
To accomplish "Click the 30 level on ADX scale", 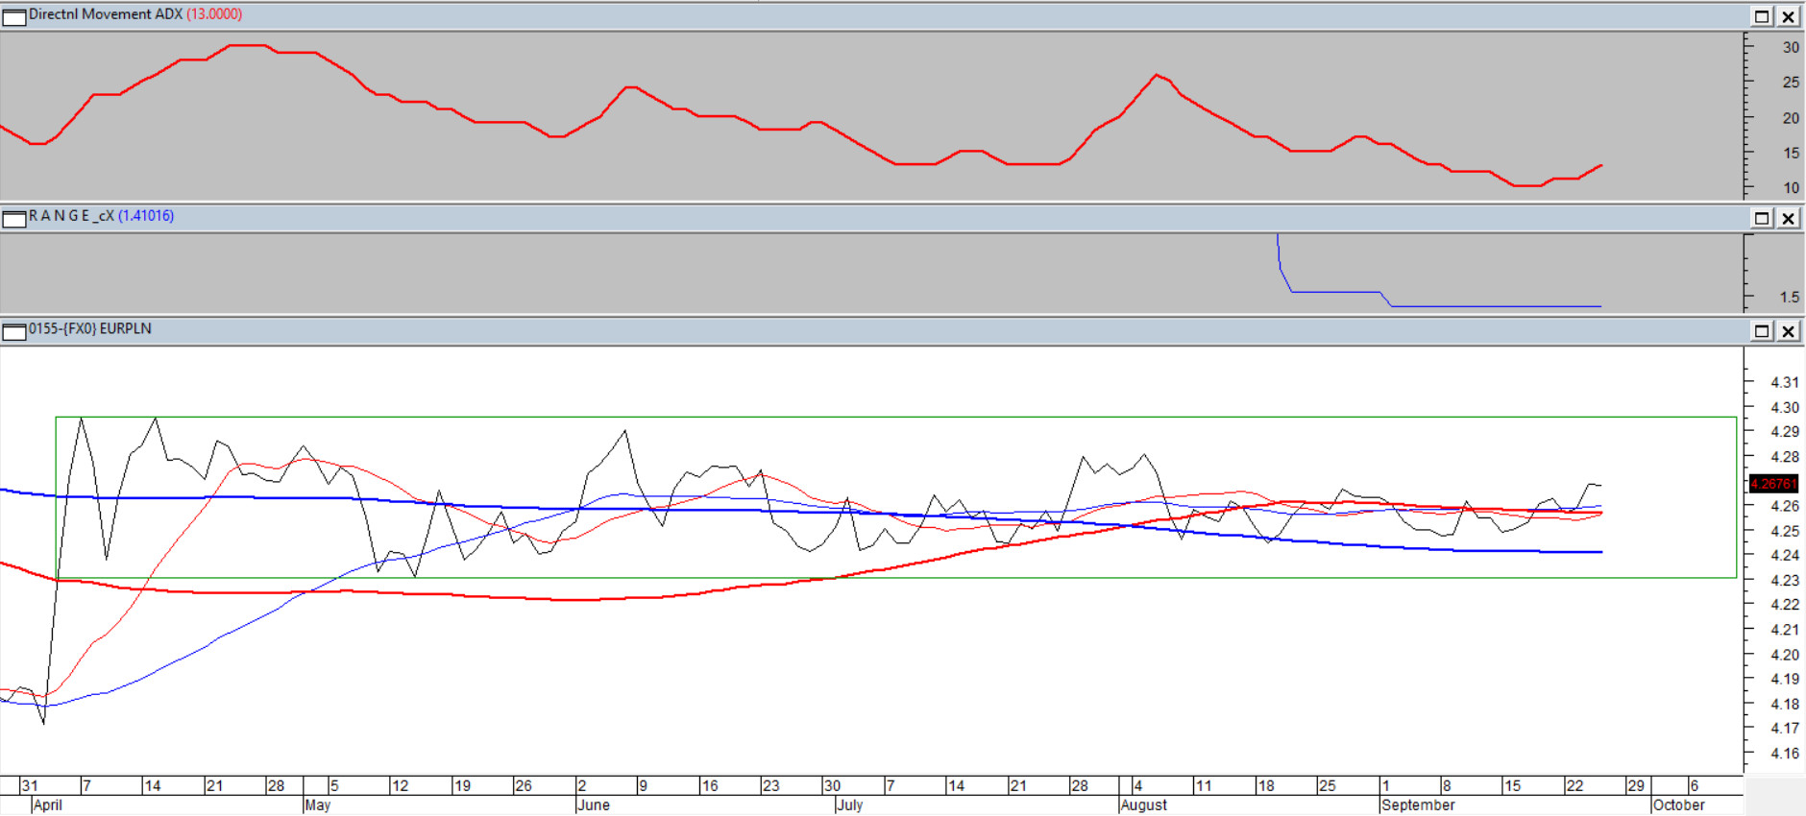I will [x=1791, y=47].
